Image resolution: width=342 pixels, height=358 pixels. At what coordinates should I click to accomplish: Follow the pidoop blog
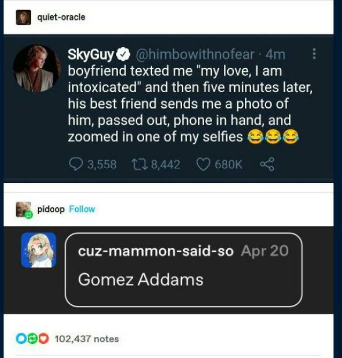[82, 209]
